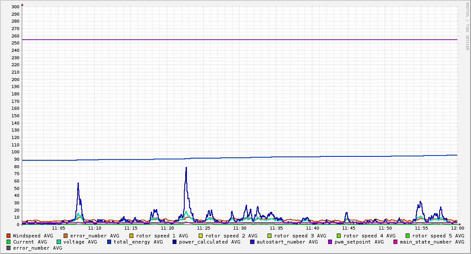Screen dimensions: 471x254
Task: Click the 12:00 time axis label
Action: [x=457, y=228]
